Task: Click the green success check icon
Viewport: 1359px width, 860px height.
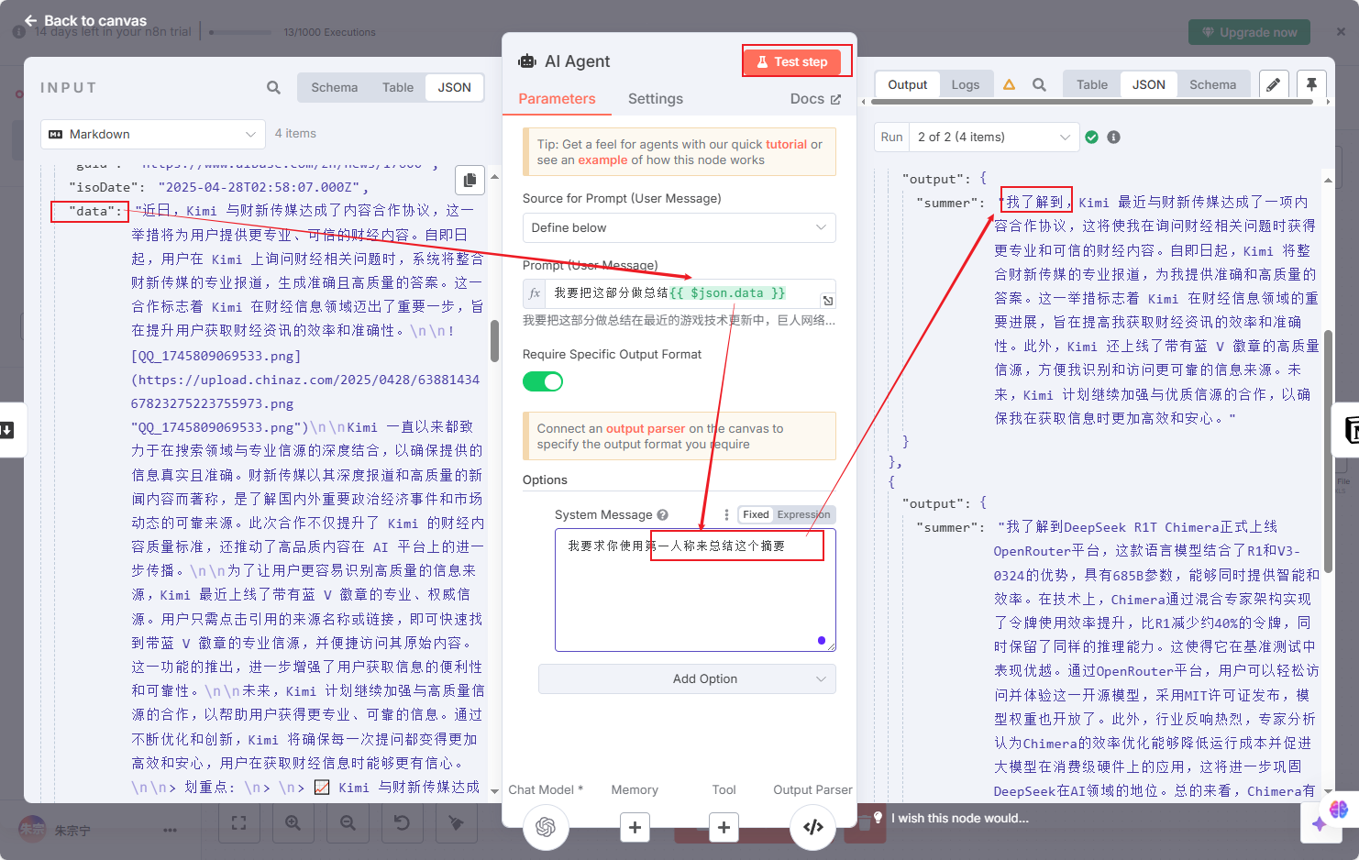Action: (1091, 137)
